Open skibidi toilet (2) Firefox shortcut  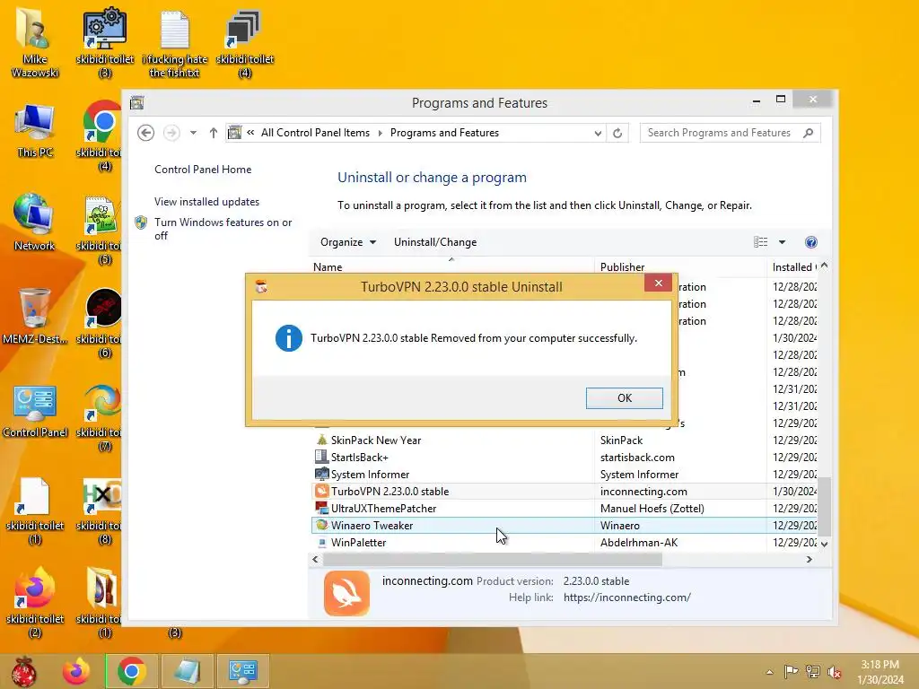(35, 602)
